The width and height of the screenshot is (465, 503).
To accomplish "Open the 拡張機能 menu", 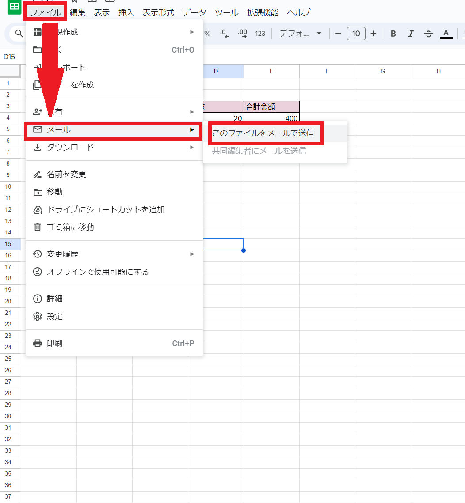I will coord(263,12).
